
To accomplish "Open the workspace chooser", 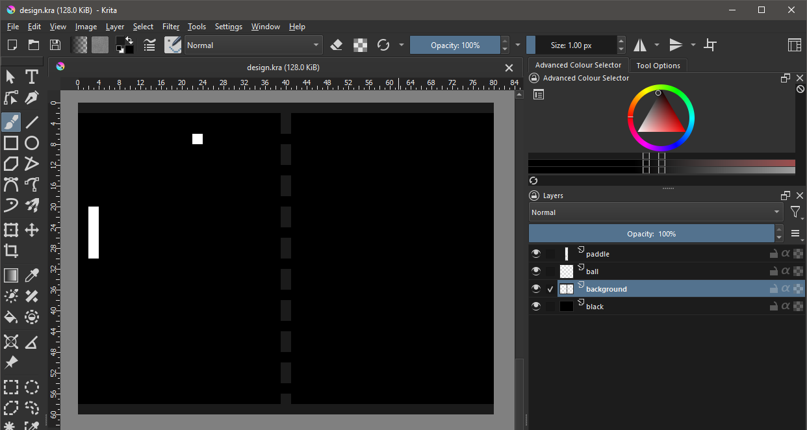I will 794,45.
